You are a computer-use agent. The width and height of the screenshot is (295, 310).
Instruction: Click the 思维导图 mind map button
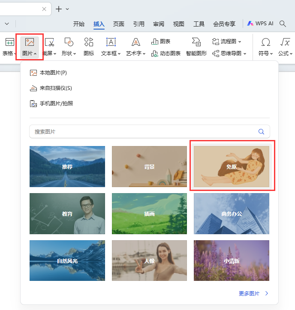[x=229, y=54]
